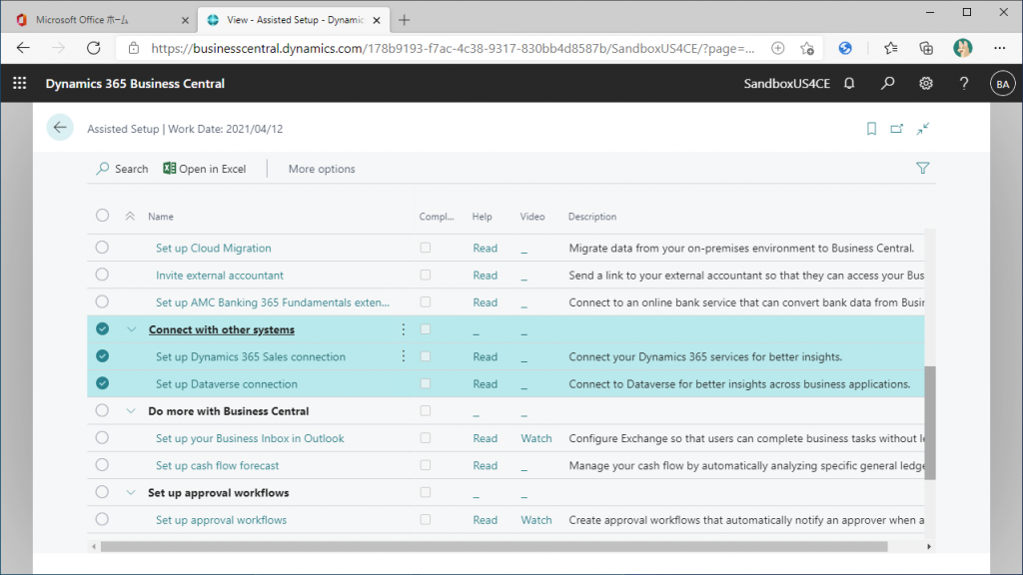Image resolution: width=1023 pixels, height=575 pixels.
Task: Click the vertical scrollbar thumb of the list
Action: (x=930, y=422)
